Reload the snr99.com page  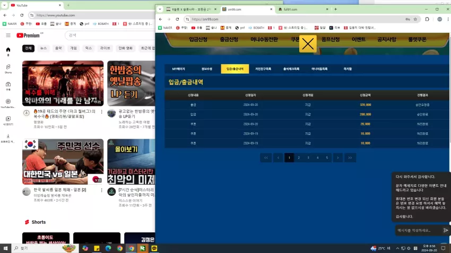pyautogui.click(x=177, y=19)
